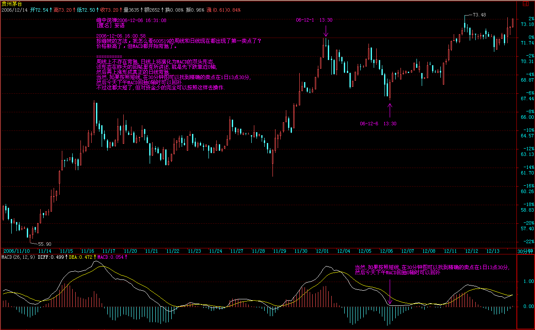Click the panel layout icon in top-right corner
The height and width of the screenshot is (330, 535).
[526, 3]
